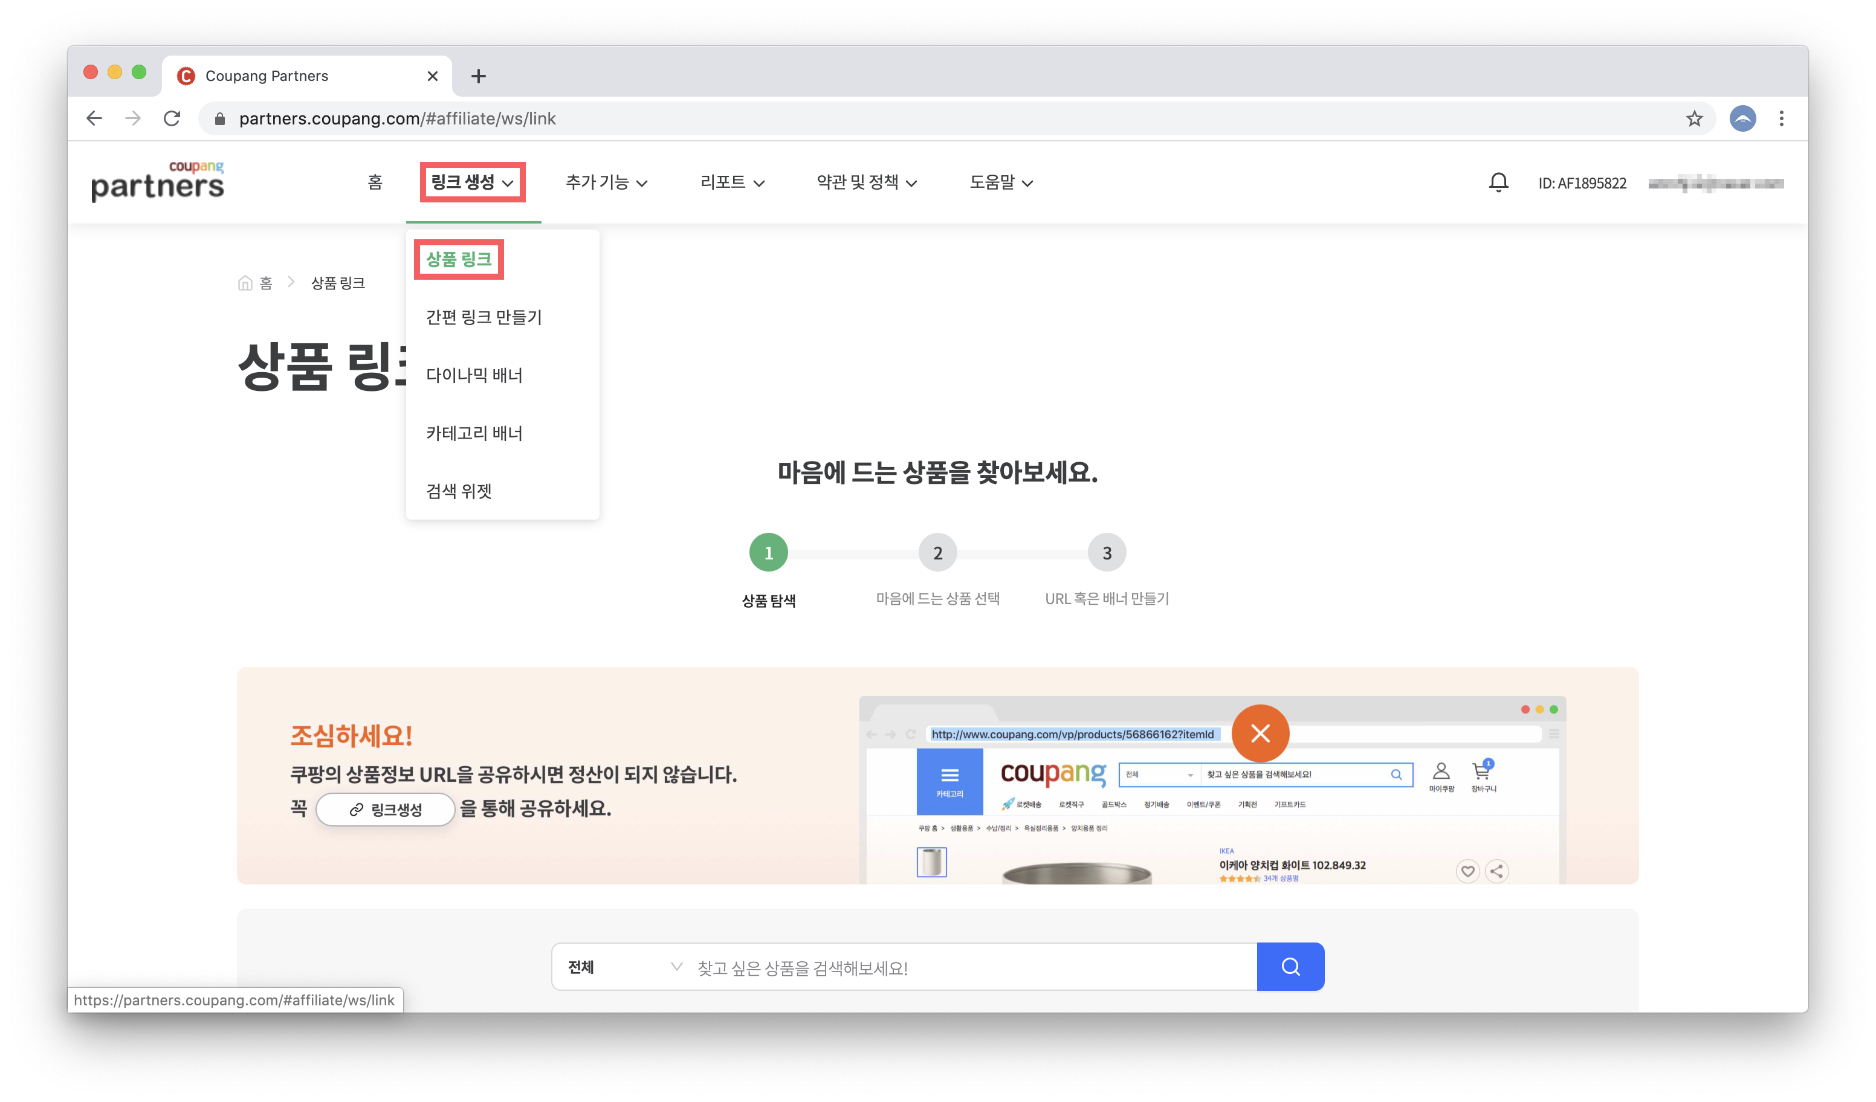This screenshot has width=1876, height=1102.
Task: Click the orange X circle on banner
Action: click(x=1260, y=733)
